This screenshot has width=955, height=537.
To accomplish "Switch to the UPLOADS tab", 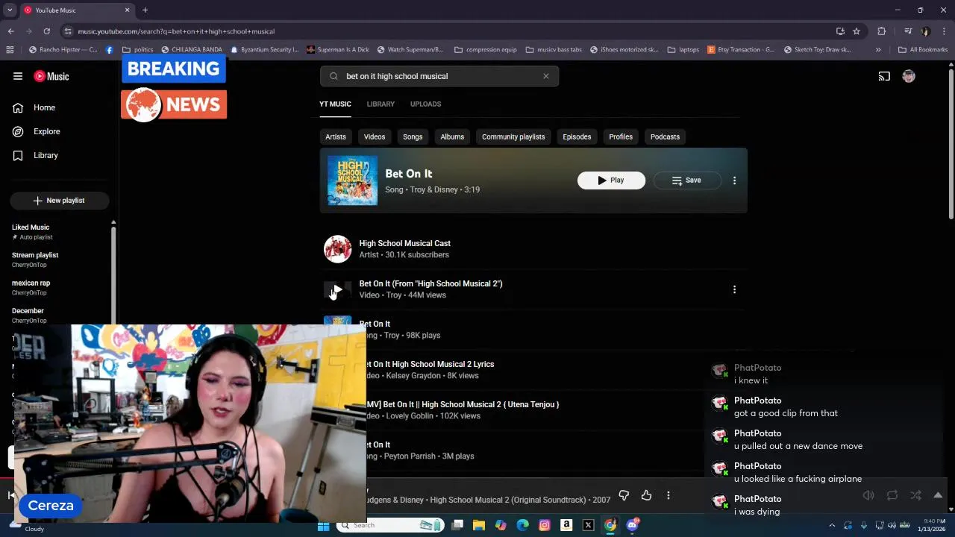I will (425, 104).
